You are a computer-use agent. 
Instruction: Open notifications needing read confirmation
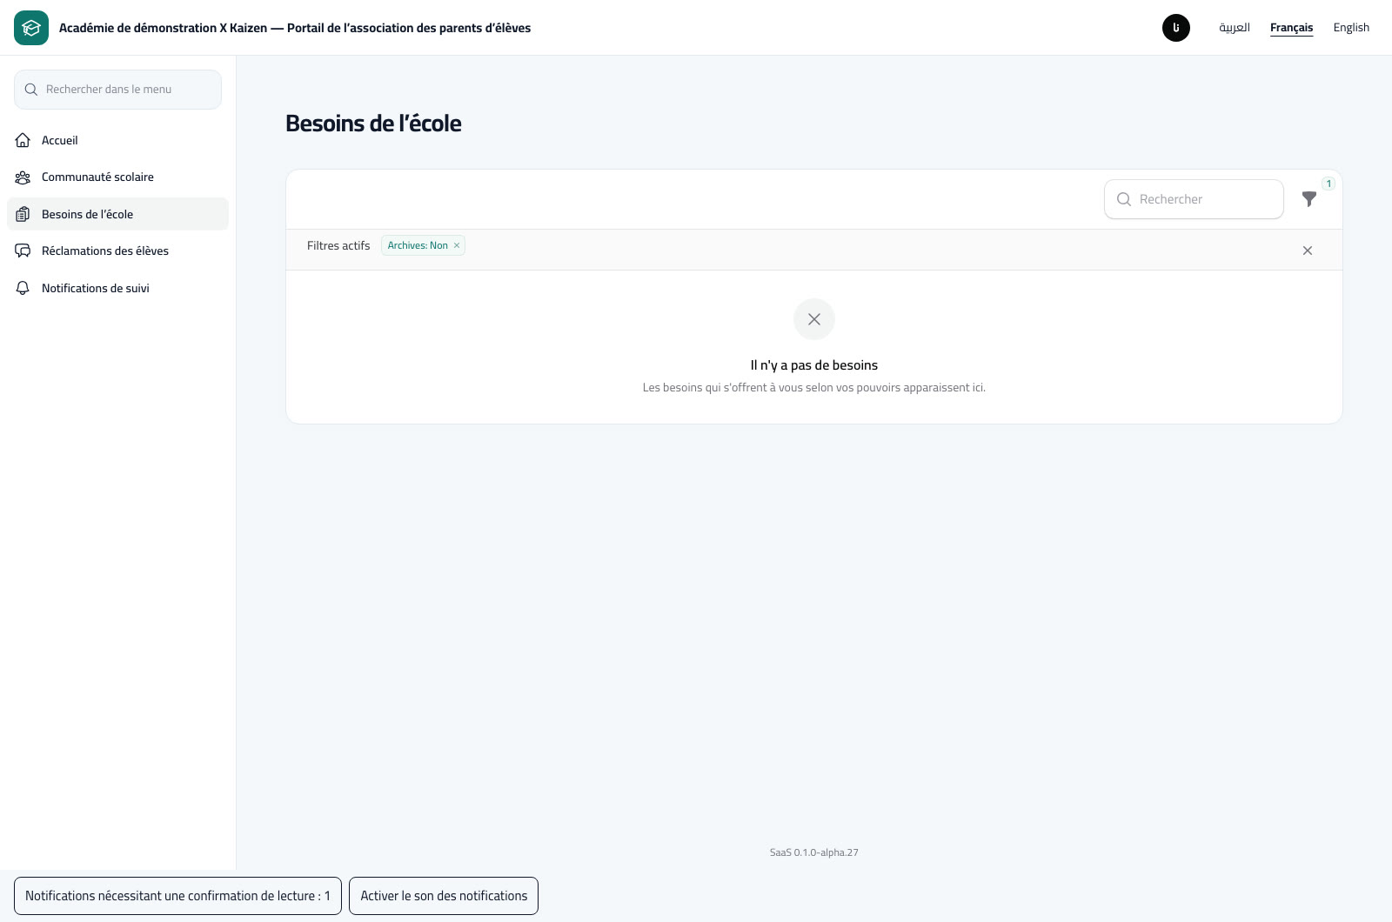click(x=177, y=896)
